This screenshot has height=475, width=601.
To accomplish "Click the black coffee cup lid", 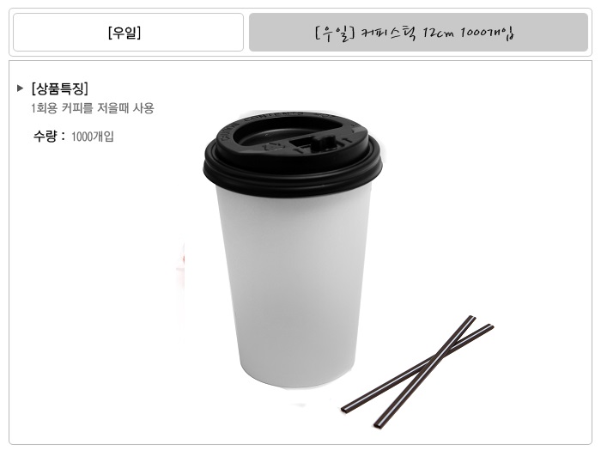I will (x=293, y=154).
